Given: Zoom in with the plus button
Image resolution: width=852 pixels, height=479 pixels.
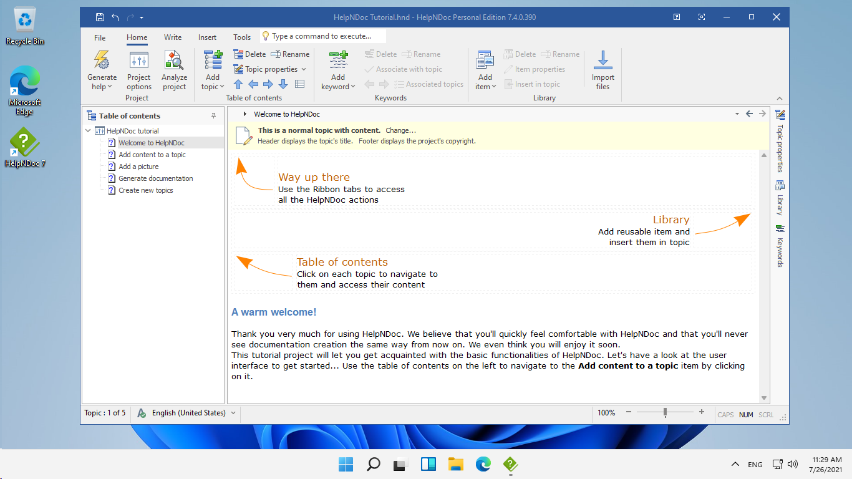Looking at the screenshot, I should pos(702,412).
